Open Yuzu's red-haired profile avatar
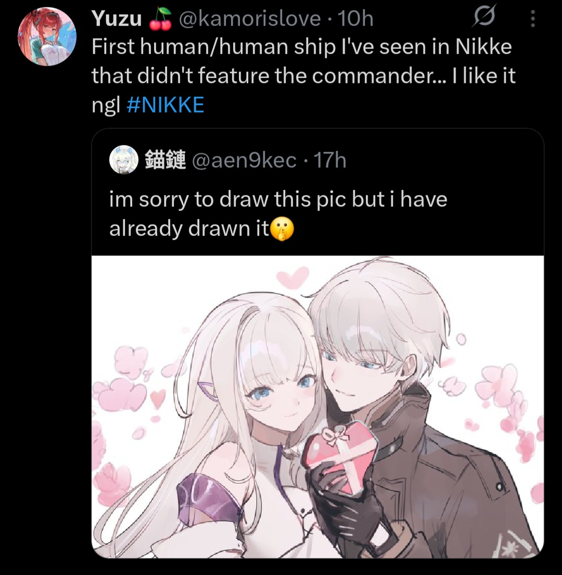Image resolution: width=562 pixels, height=575 pixels. [x=47, y=36]
